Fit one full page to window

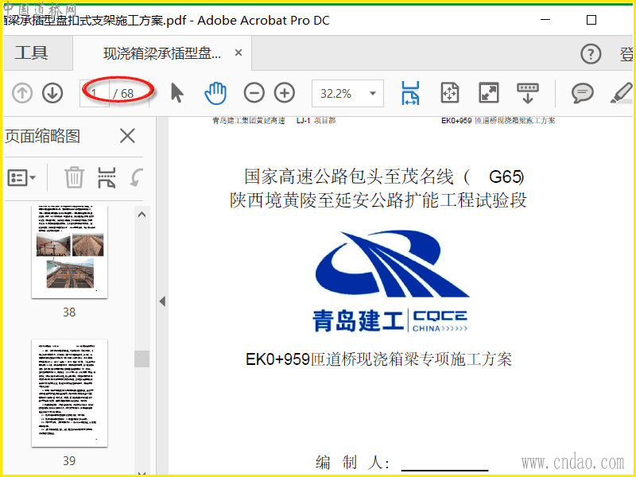[x=449, y=93]
